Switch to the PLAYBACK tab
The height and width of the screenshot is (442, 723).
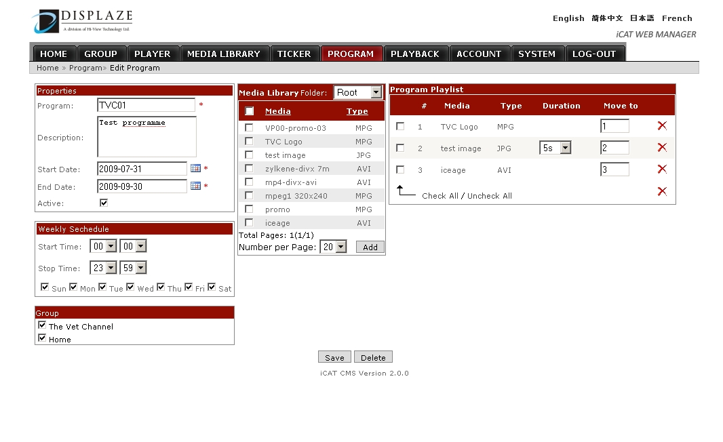click(x=414, y=54)
